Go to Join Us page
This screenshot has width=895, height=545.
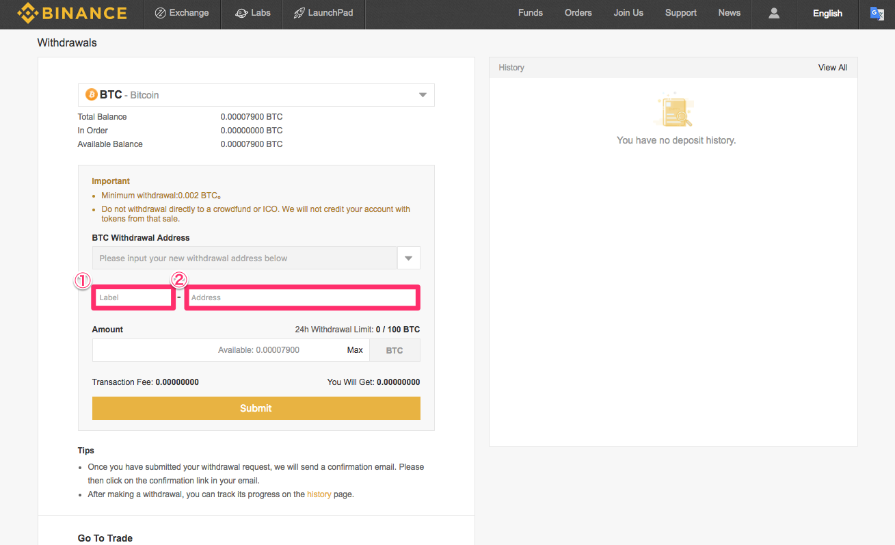(x=628, y=13)
